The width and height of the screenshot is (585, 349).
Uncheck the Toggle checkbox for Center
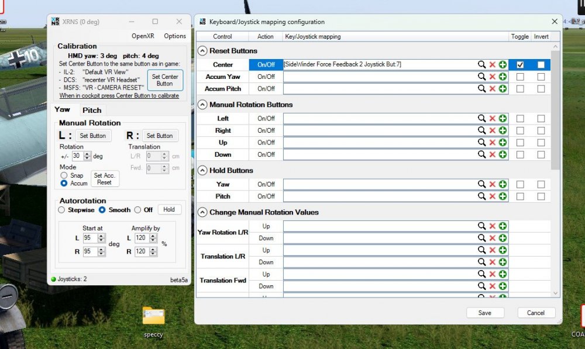[520, 64]
